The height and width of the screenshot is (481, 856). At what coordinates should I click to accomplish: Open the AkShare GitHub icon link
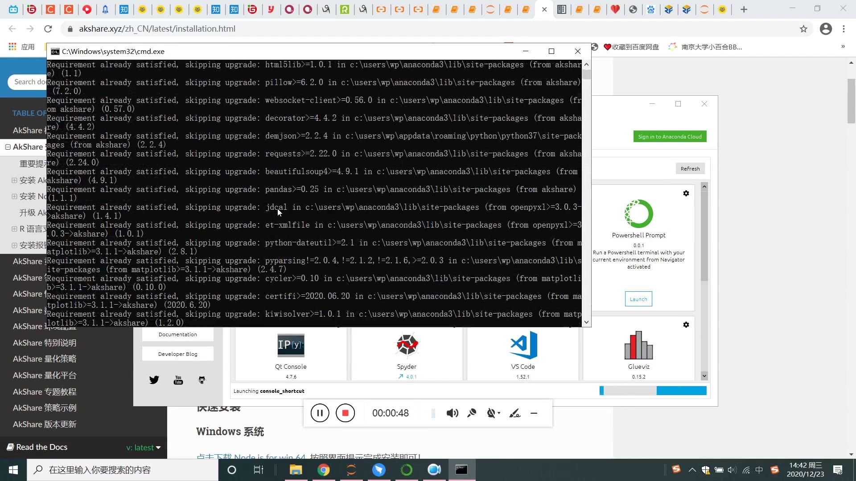[202, 380]
